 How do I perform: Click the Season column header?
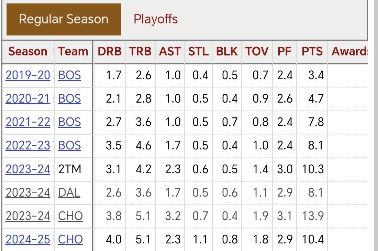tap(28, 51)
